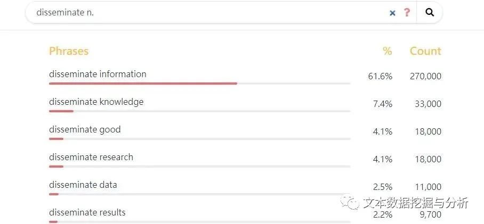This screenshot has width=484, height=224.
Task: Sort by the % column header
Action: (x=387, y=51)
